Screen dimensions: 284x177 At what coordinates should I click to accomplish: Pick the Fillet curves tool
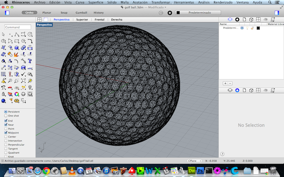30,41
